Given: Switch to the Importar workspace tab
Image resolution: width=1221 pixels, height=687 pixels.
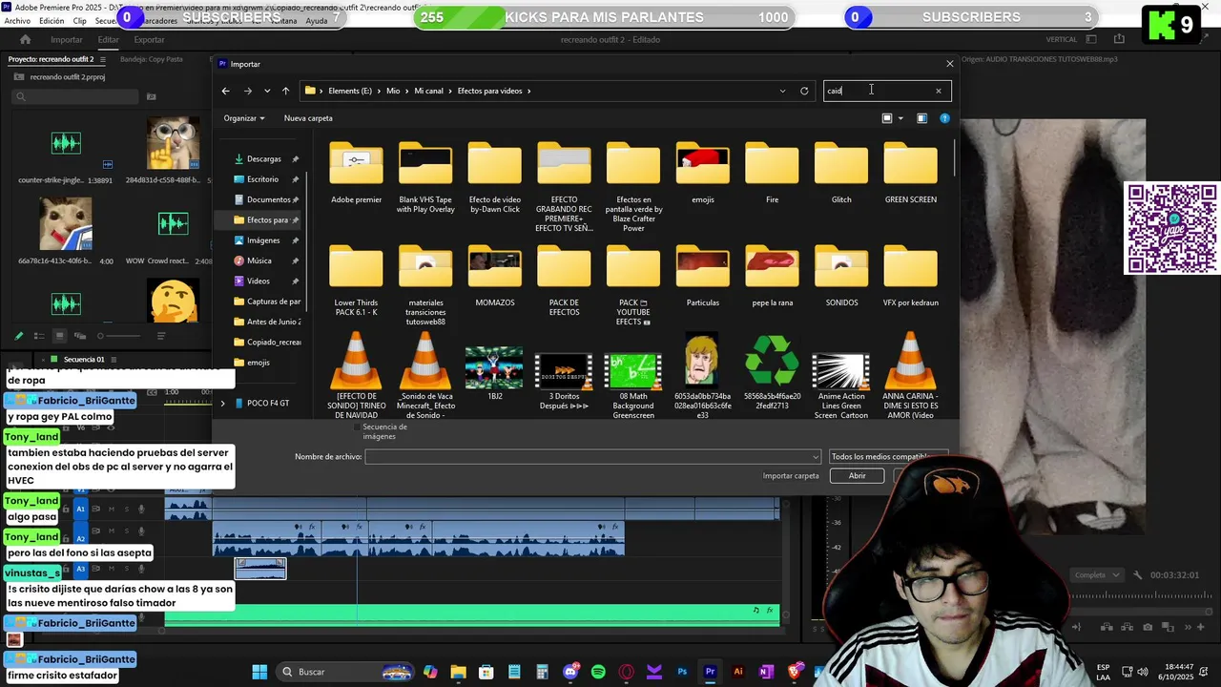Looking at the screenshot, I should coord(67,40).
